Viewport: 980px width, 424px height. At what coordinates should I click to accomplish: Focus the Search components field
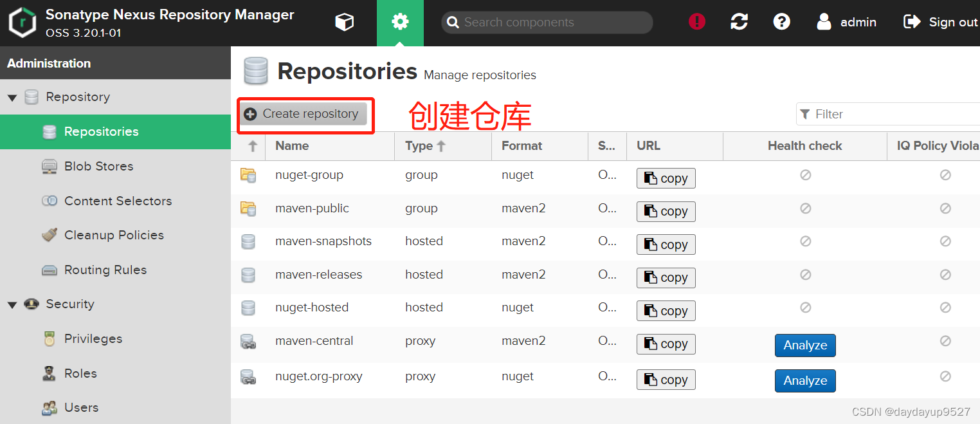point(547,23)
